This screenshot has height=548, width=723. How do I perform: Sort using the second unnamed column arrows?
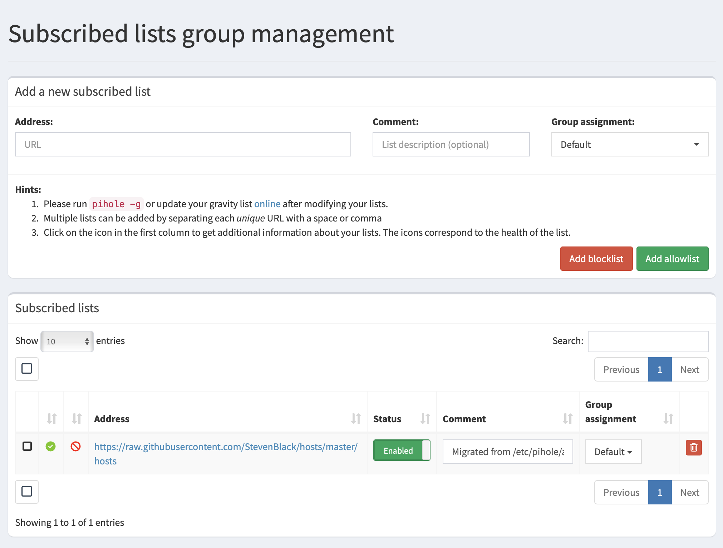pos(75,419)
